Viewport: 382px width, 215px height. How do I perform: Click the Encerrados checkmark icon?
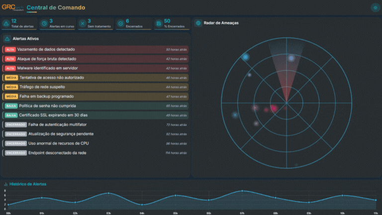pos(120,23)
